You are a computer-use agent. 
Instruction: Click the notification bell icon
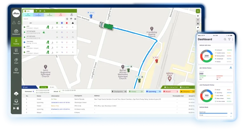click(19, 23)
